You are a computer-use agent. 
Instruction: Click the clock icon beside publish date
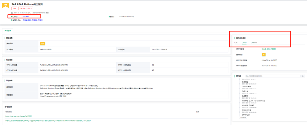point(12,13)
